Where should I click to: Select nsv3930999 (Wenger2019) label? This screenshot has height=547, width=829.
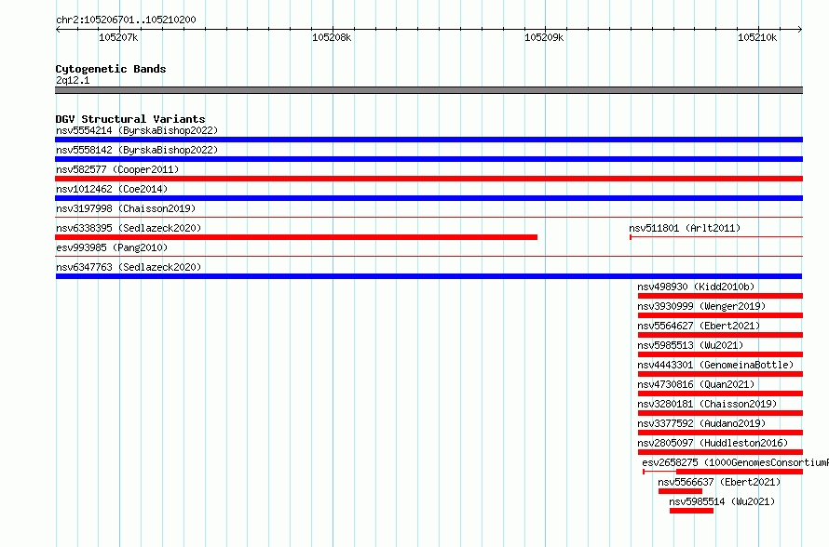pyautogui.click(x=701, y=306)
